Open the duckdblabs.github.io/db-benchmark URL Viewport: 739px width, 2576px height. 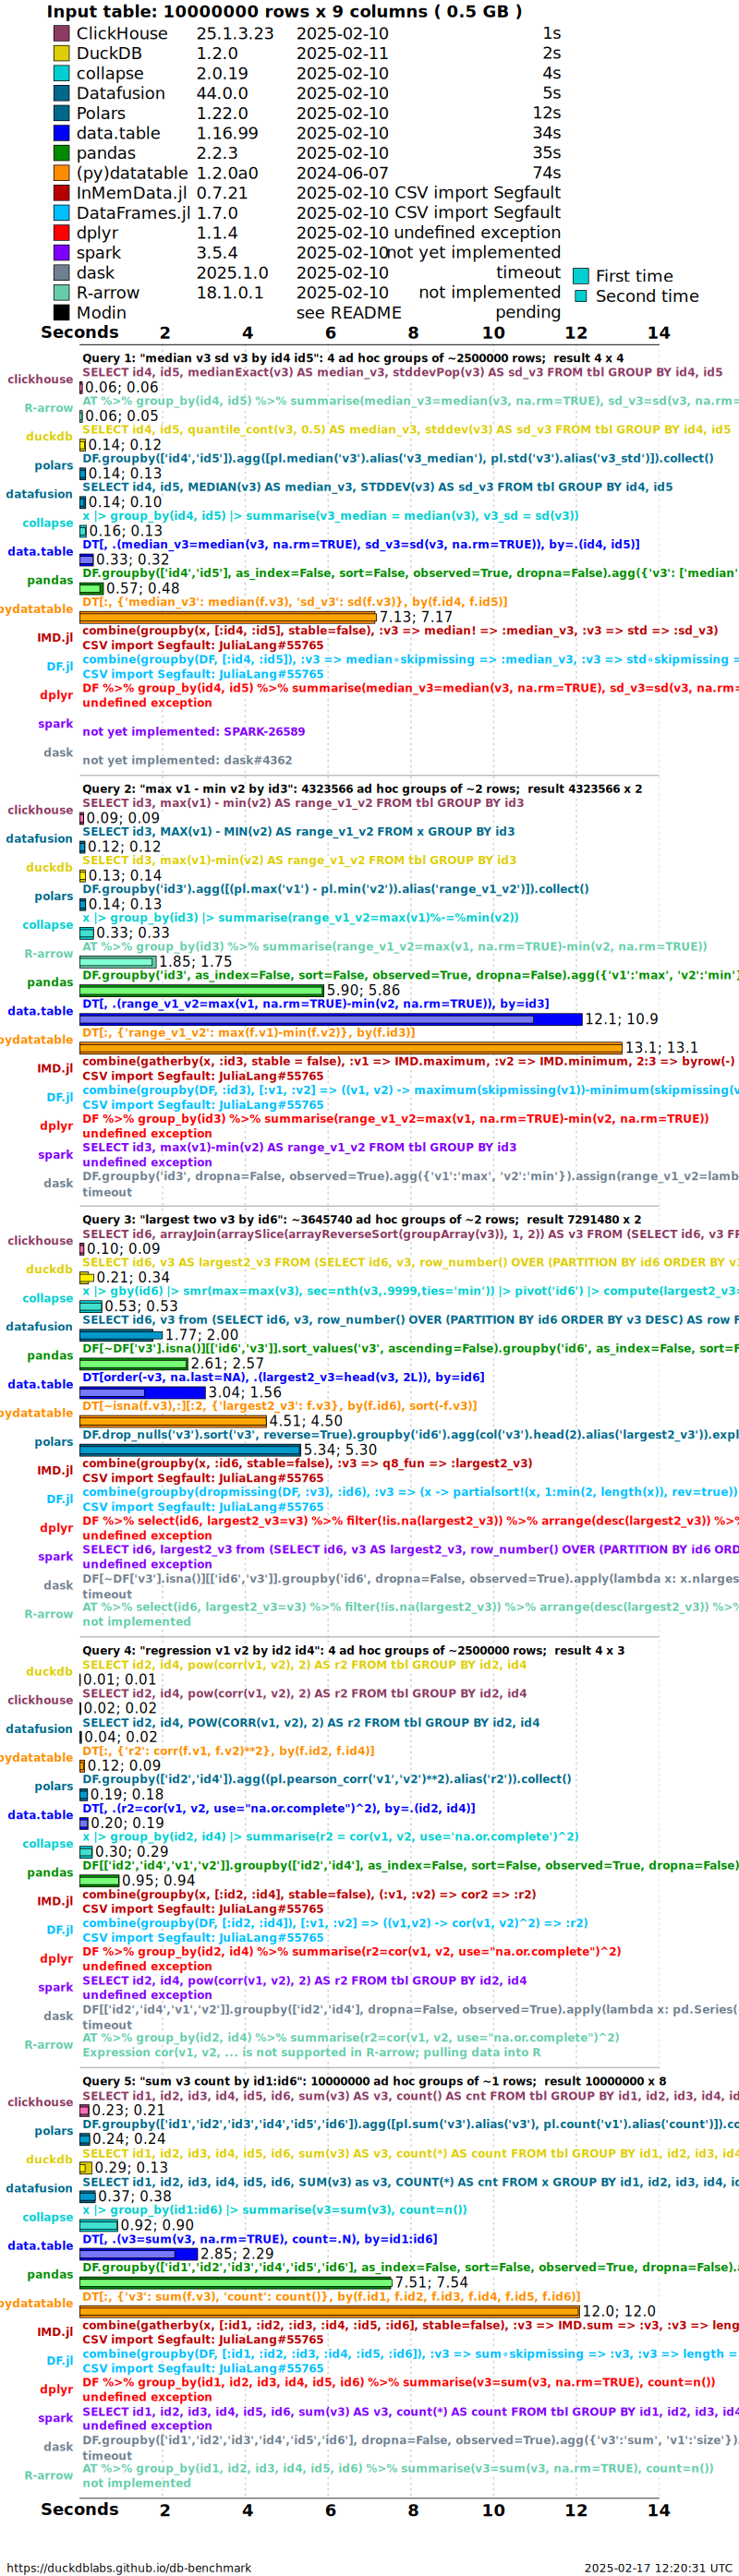(x=129, y=2567)
